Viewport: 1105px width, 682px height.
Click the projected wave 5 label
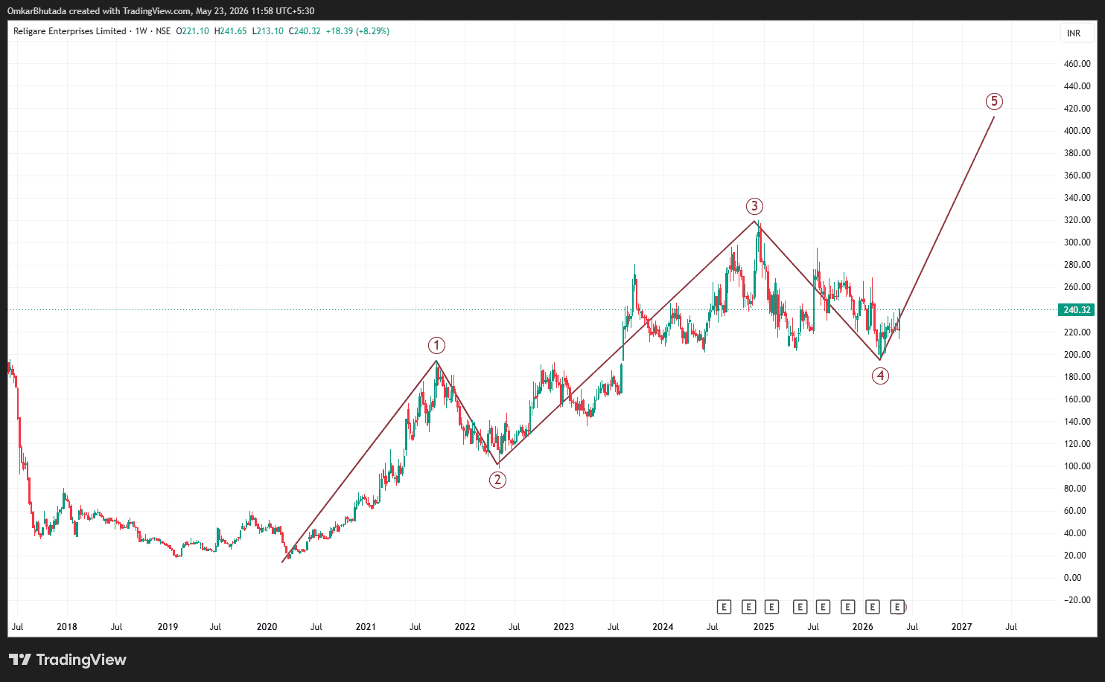994,101
